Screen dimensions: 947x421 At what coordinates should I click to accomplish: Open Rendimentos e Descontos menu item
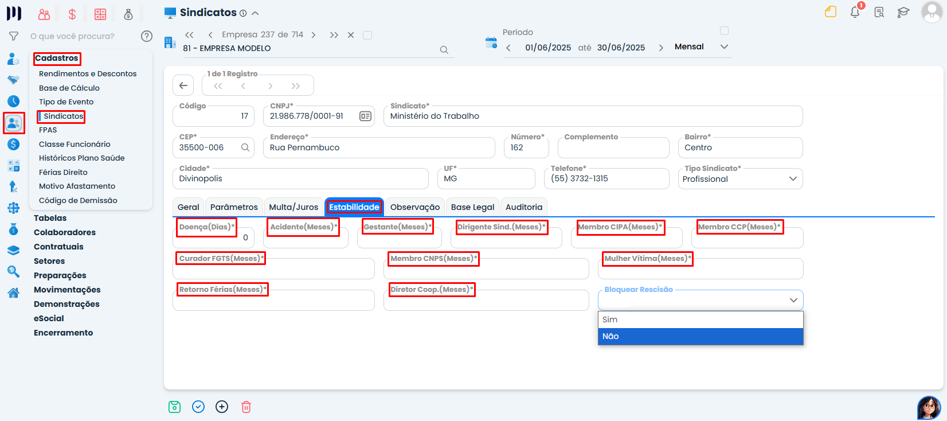point(88,74)
